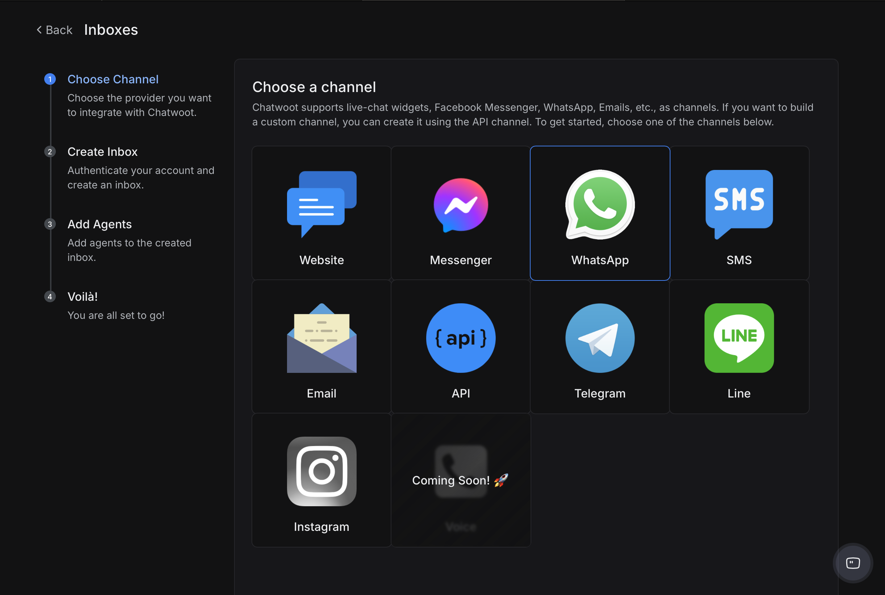Select the API channel icon
This screenshot has height=595, width=885.
pos(461,338)
